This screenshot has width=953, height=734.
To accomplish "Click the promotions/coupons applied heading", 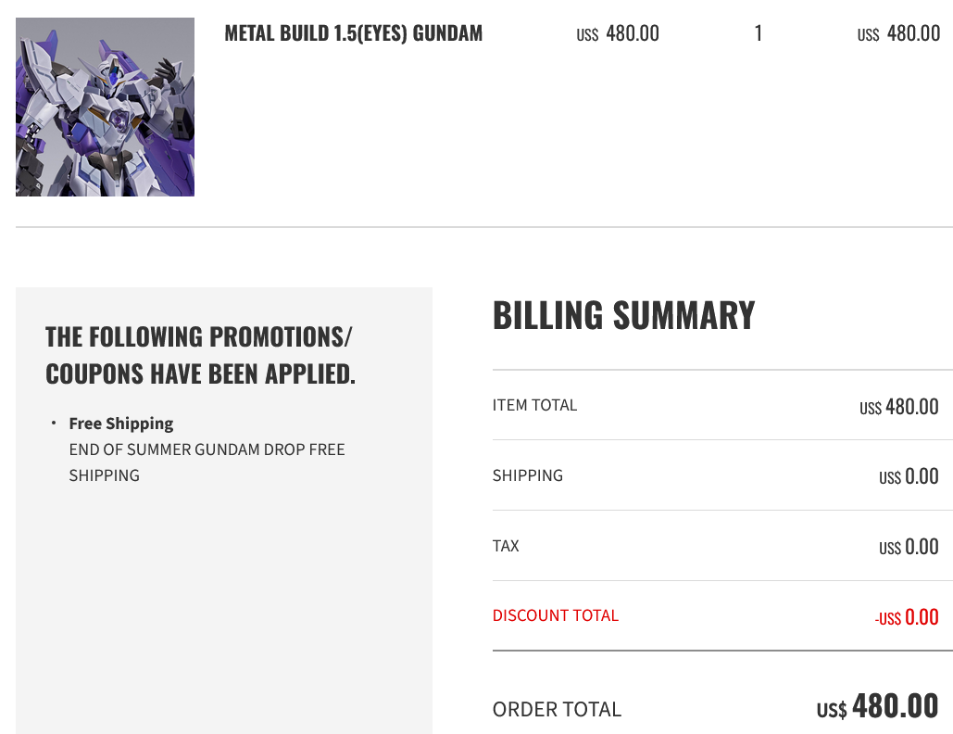I will coord(200,355).
